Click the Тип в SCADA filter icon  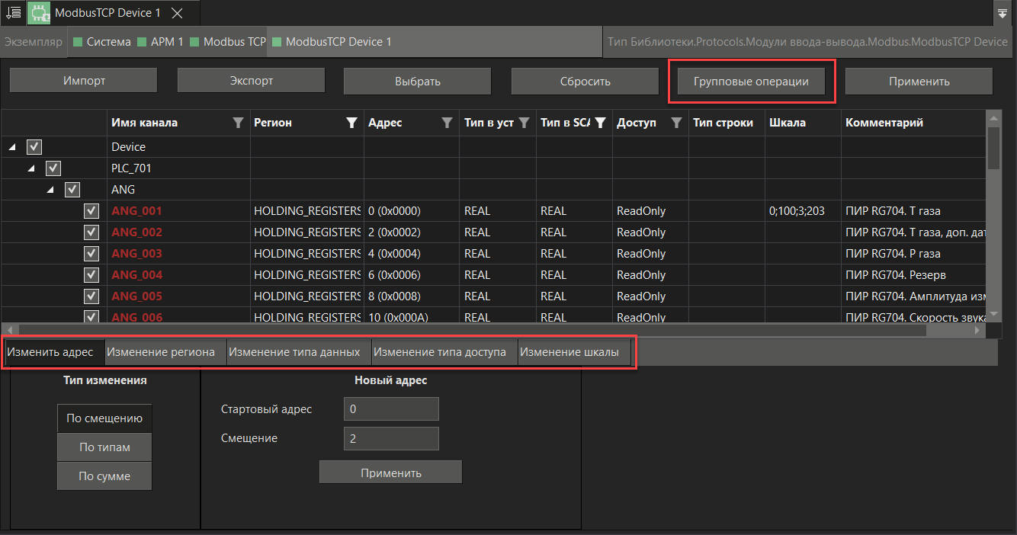click(x=600, y=123)
